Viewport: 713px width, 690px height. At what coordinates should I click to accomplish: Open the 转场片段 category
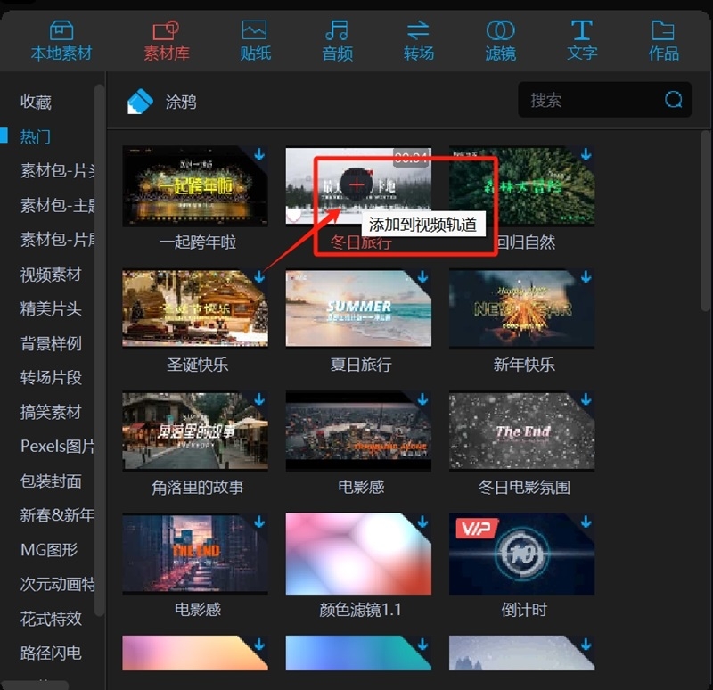51,377
